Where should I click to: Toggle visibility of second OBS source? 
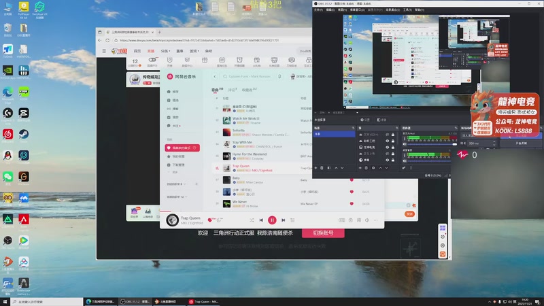point(387,141)
